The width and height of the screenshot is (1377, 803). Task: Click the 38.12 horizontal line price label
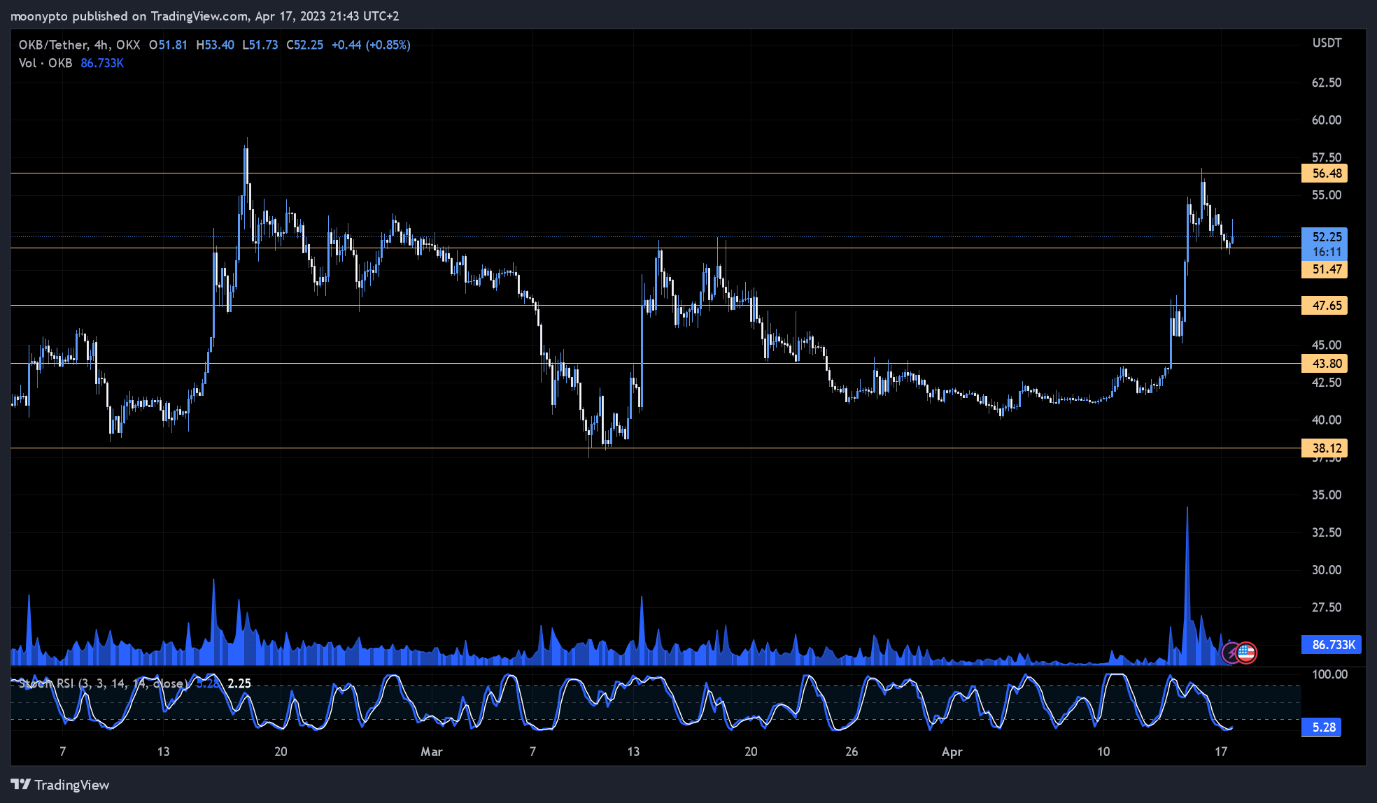1325,448
